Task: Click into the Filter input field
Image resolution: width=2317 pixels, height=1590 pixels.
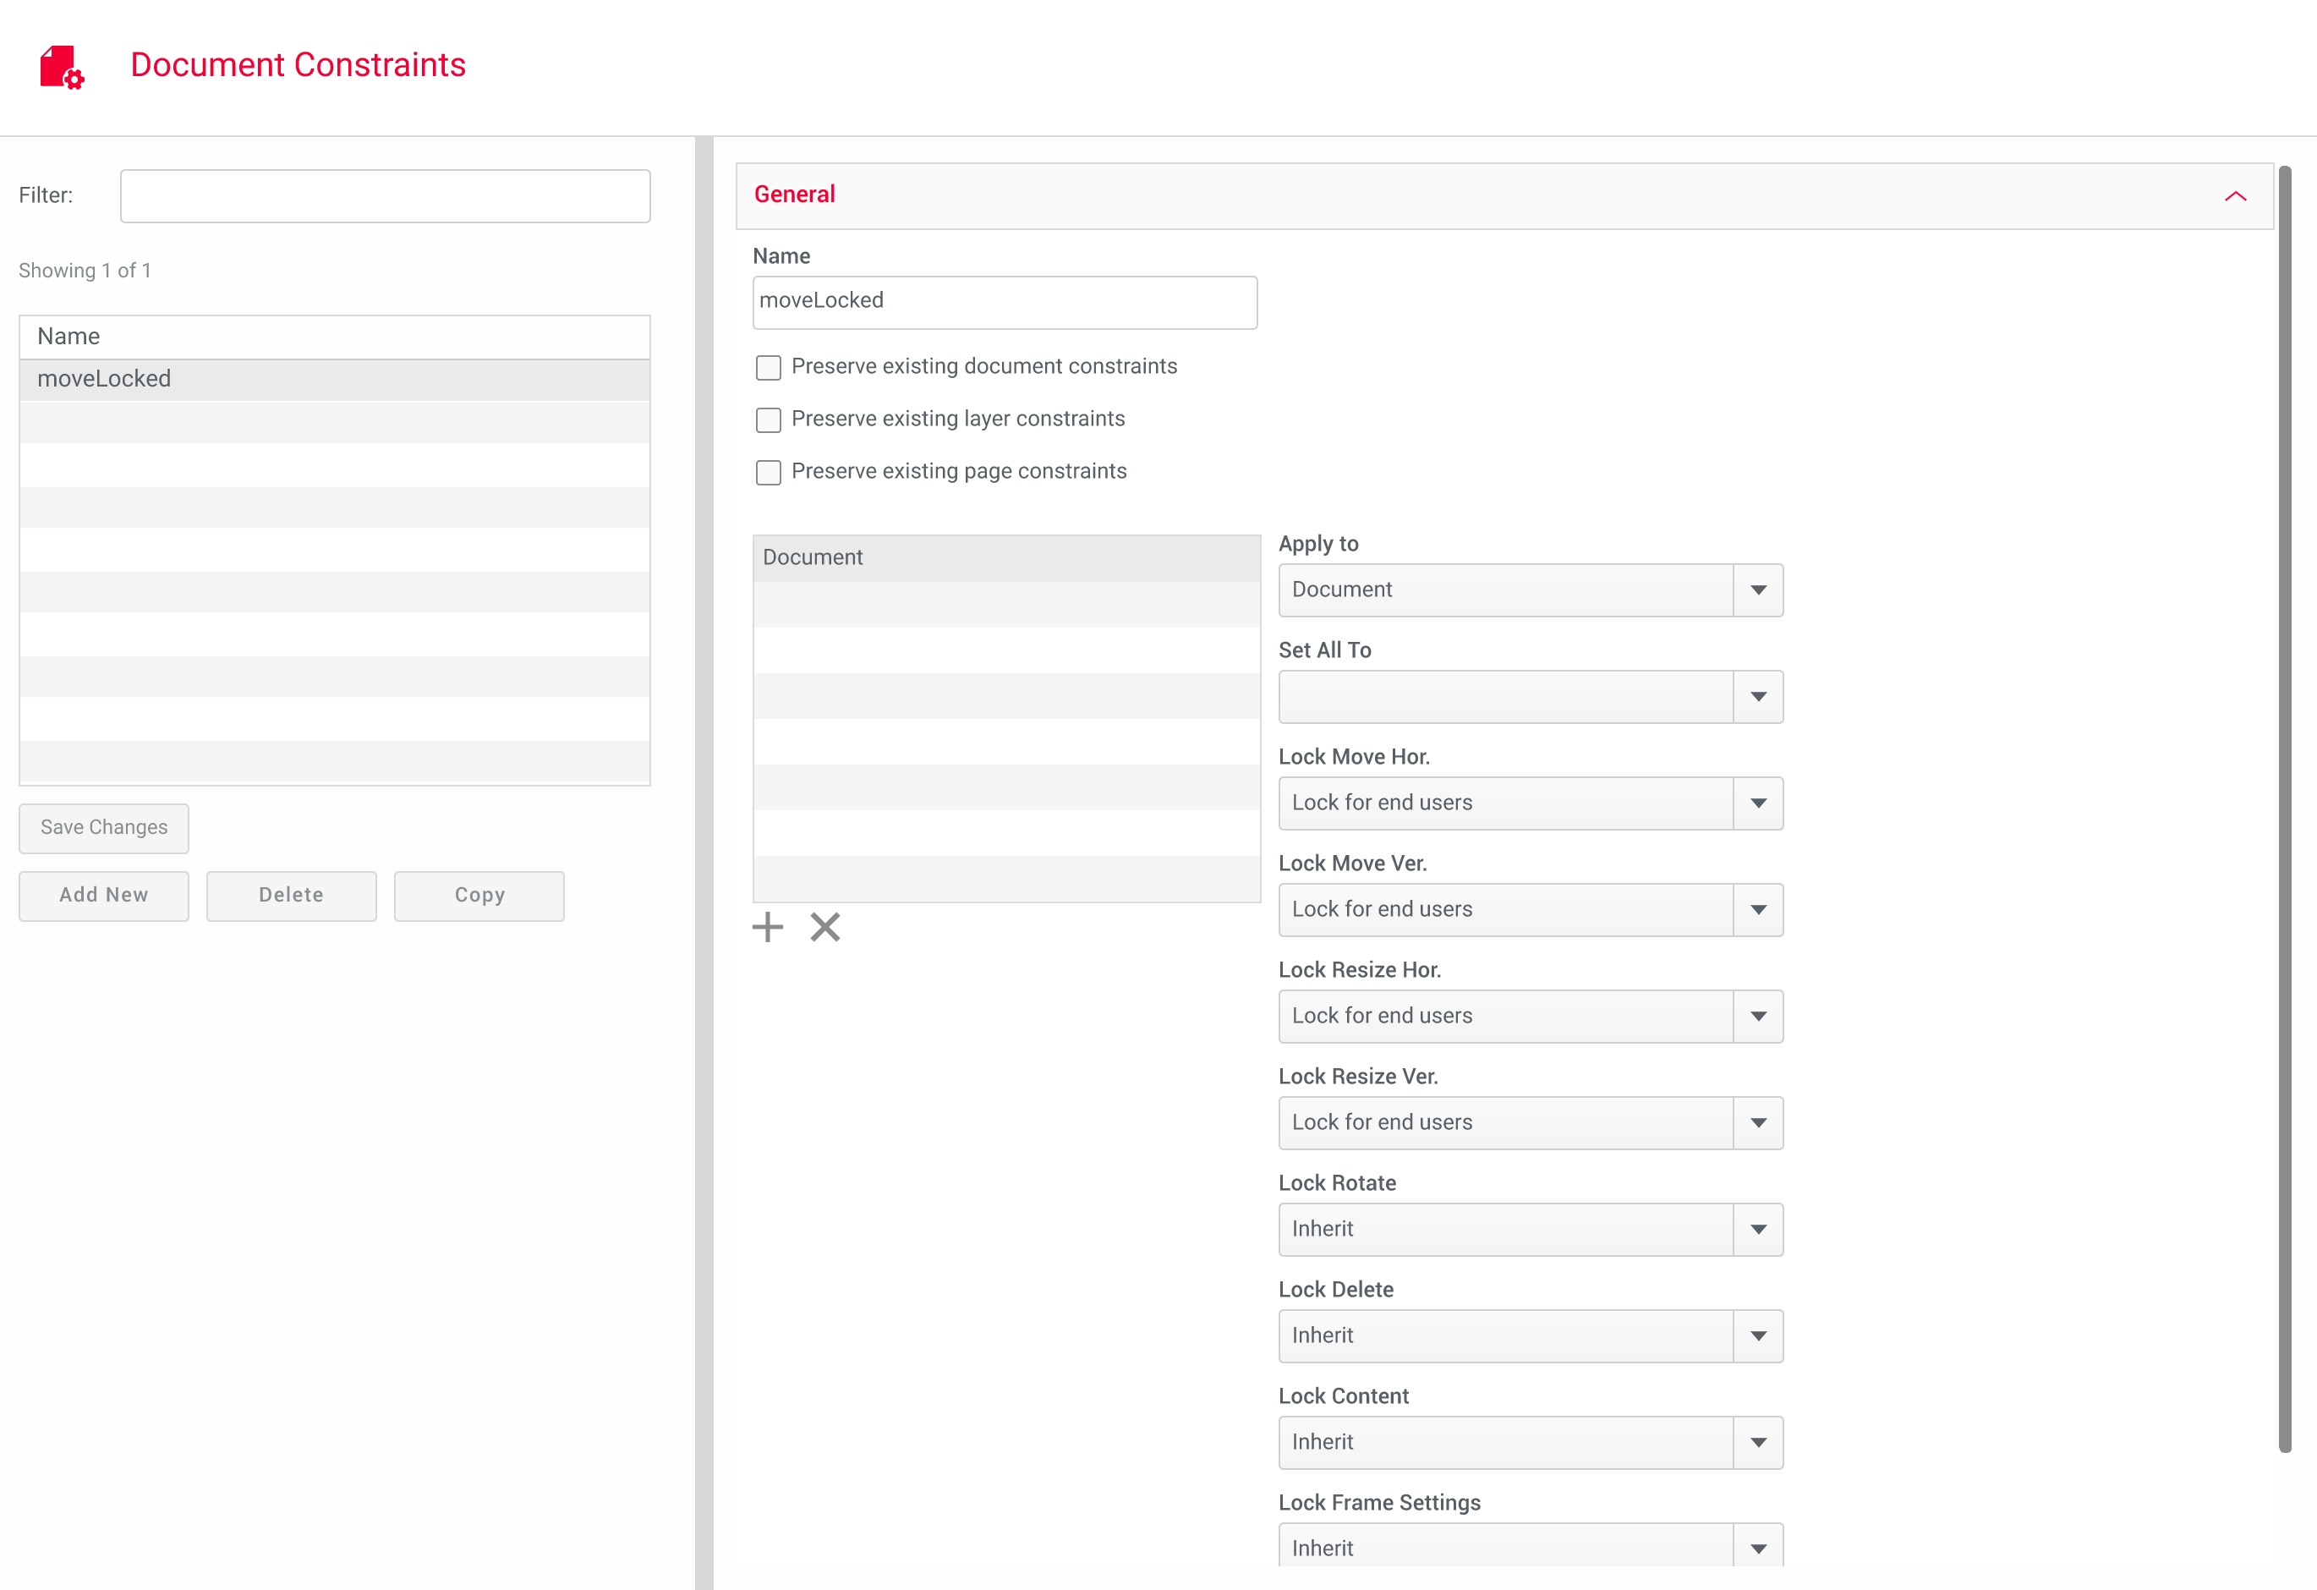Action: pos(385,196)
